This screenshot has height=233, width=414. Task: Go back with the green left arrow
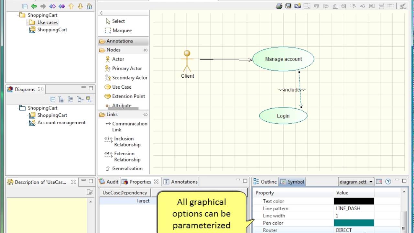click(34, 6)
